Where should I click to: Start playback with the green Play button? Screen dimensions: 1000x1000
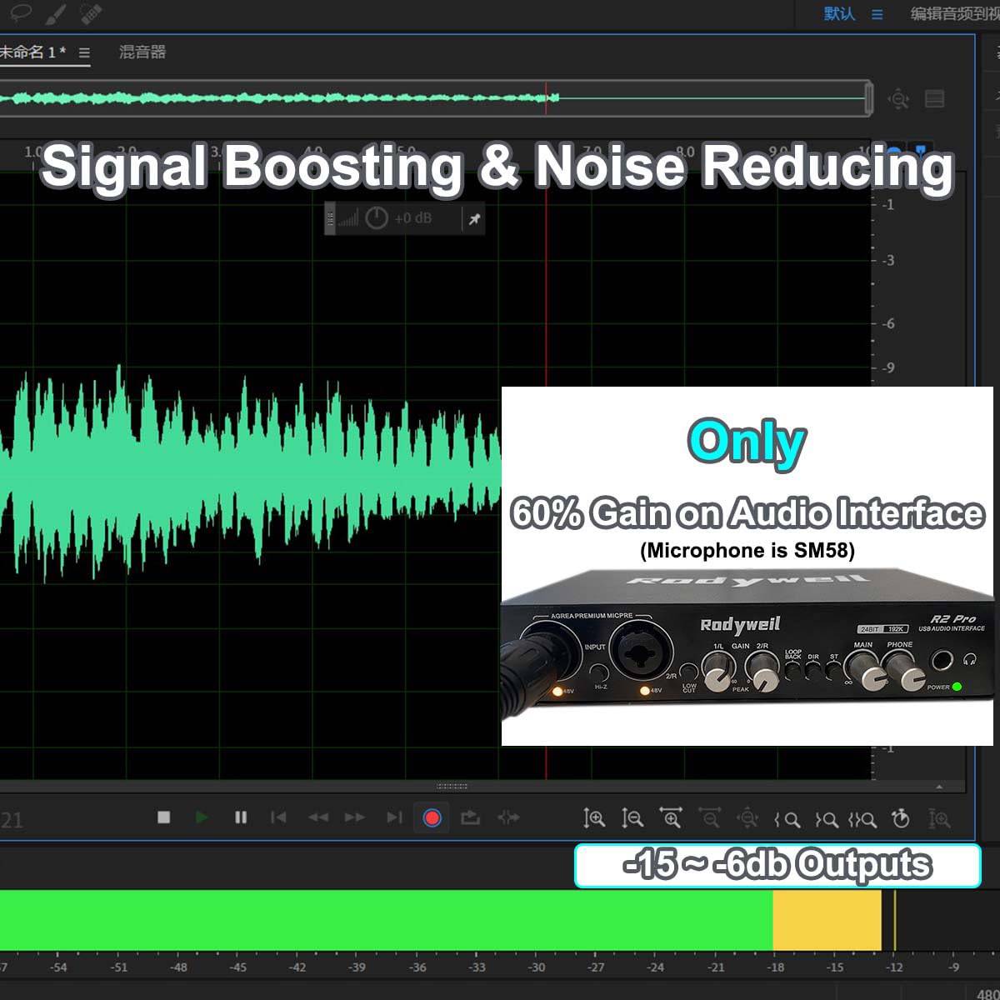[201, 817]
